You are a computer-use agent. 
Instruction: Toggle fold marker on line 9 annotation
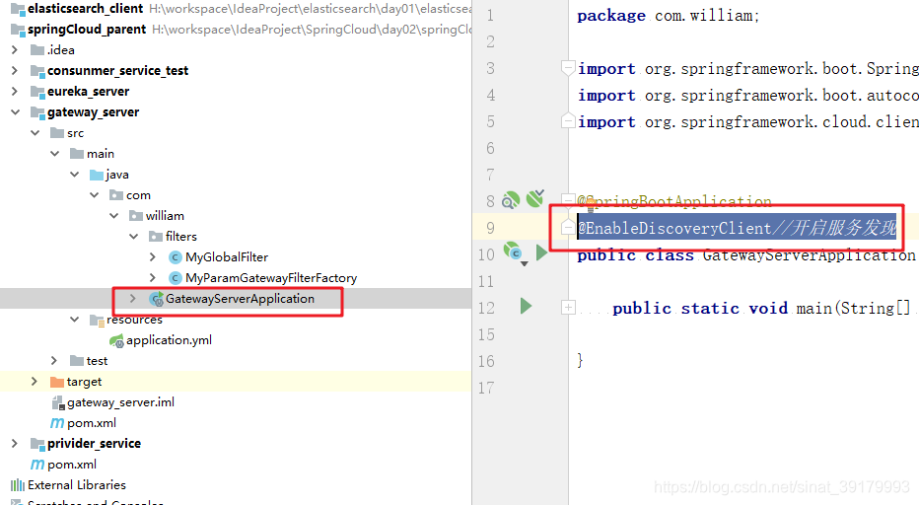click(x=567, y=227)
